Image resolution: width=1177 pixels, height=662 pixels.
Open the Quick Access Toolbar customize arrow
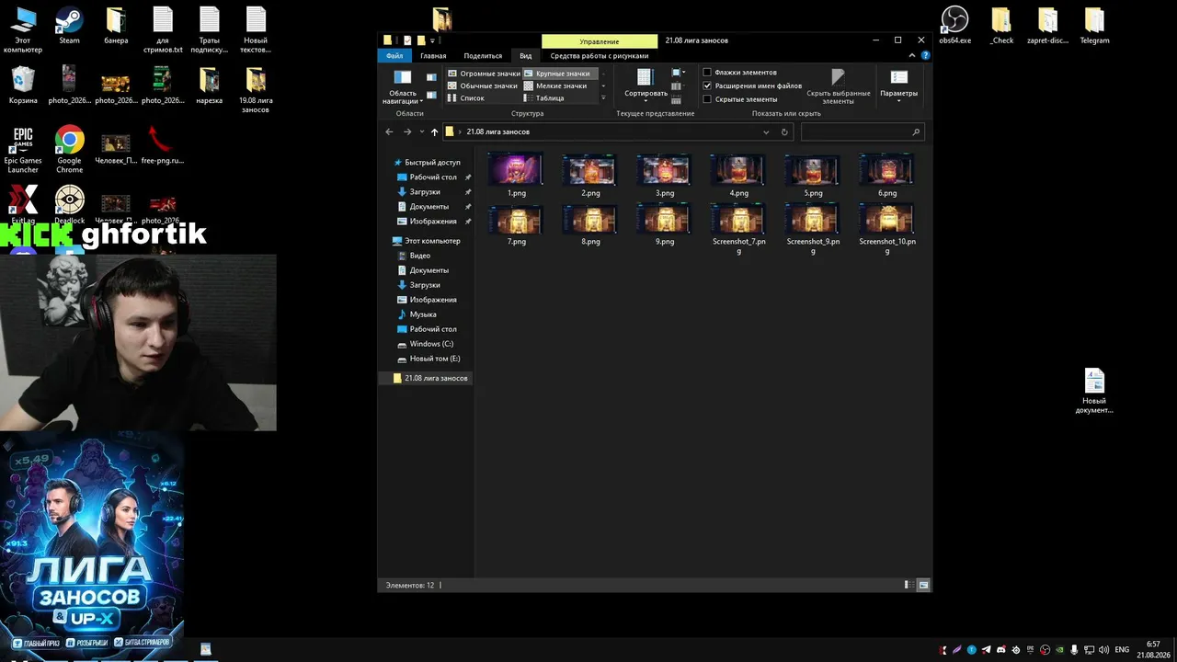point(432,40)
